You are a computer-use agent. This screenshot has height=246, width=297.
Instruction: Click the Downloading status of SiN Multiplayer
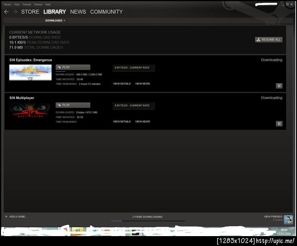[272, 98]
